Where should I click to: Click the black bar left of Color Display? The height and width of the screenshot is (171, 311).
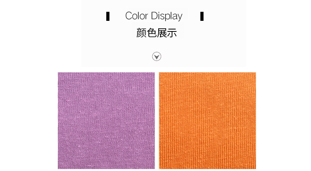point(108,16)
